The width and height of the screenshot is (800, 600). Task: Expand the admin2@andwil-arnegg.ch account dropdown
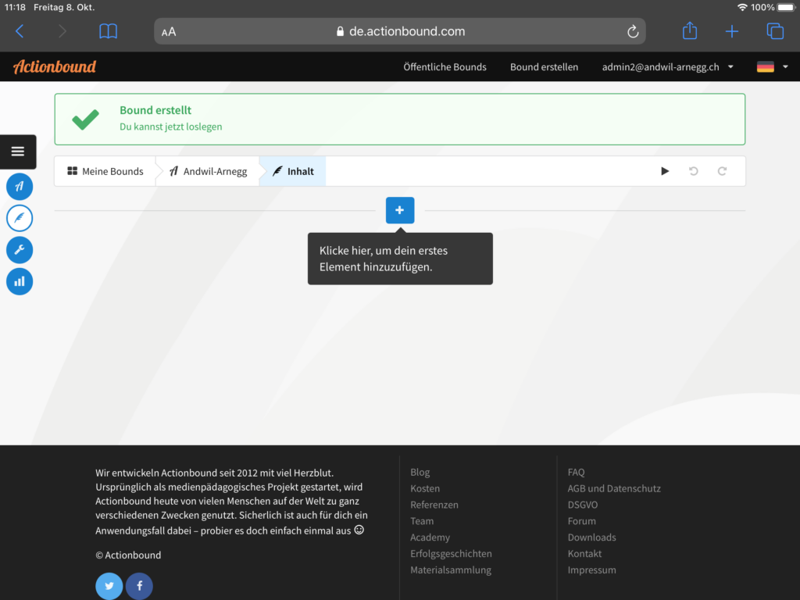pos(667,67)
